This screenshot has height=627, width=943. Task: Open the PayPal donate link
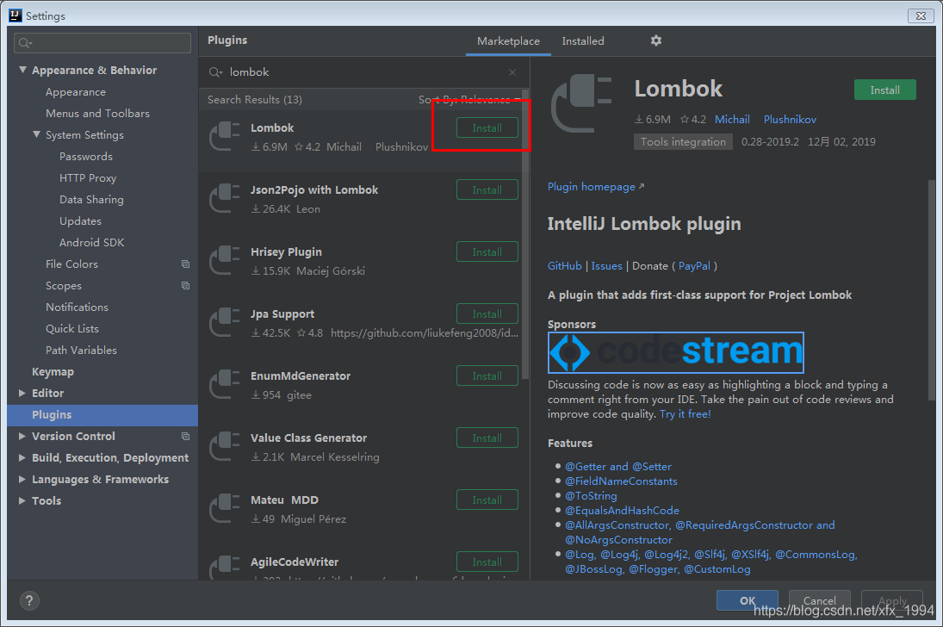pyautogui.click(x=694, y=266)
